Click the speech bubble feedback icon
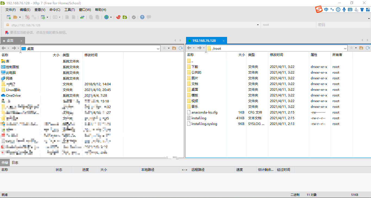The image size is (371, 198). click(149, 17)
